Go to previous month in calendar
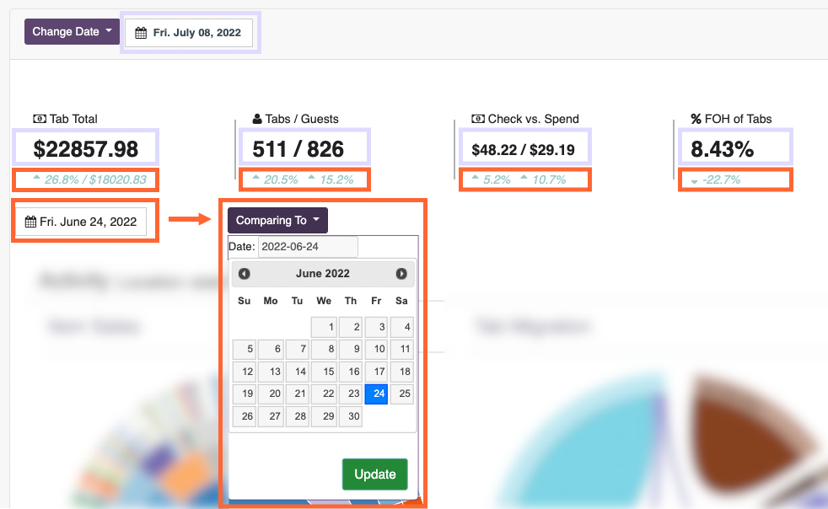This screenshot has height=509, width=828. (x=245, y=274)
